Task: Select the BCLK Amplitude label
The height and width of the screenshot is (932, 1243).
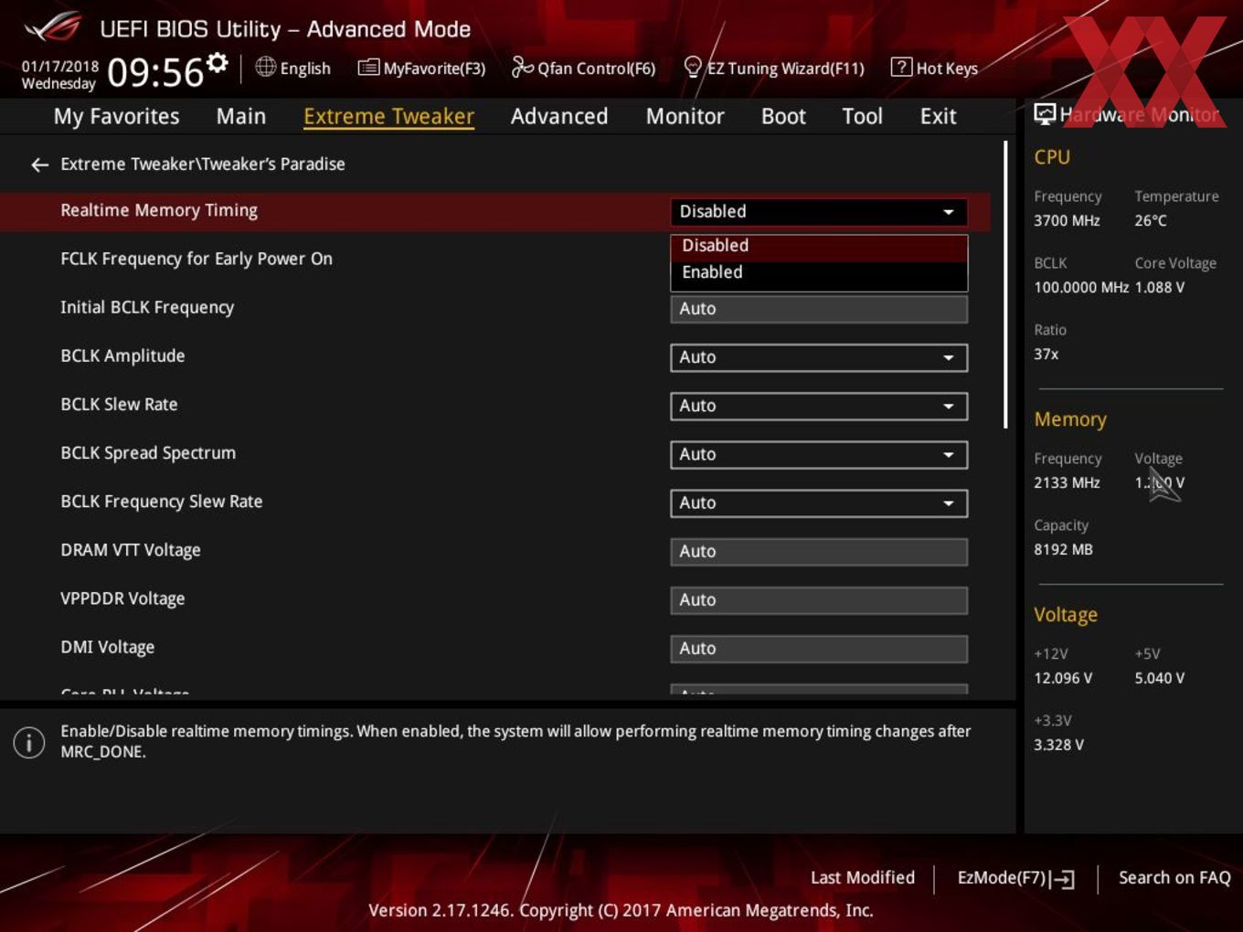Action: click(x=122, y=355)
